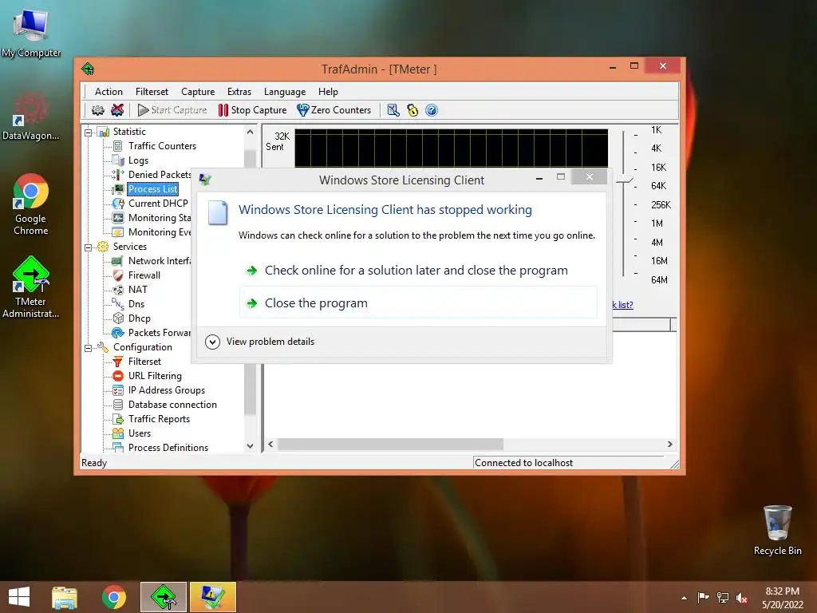Click the taskbar error-report app icon
This screenshot has height=613, width=817.
point(212,597)
